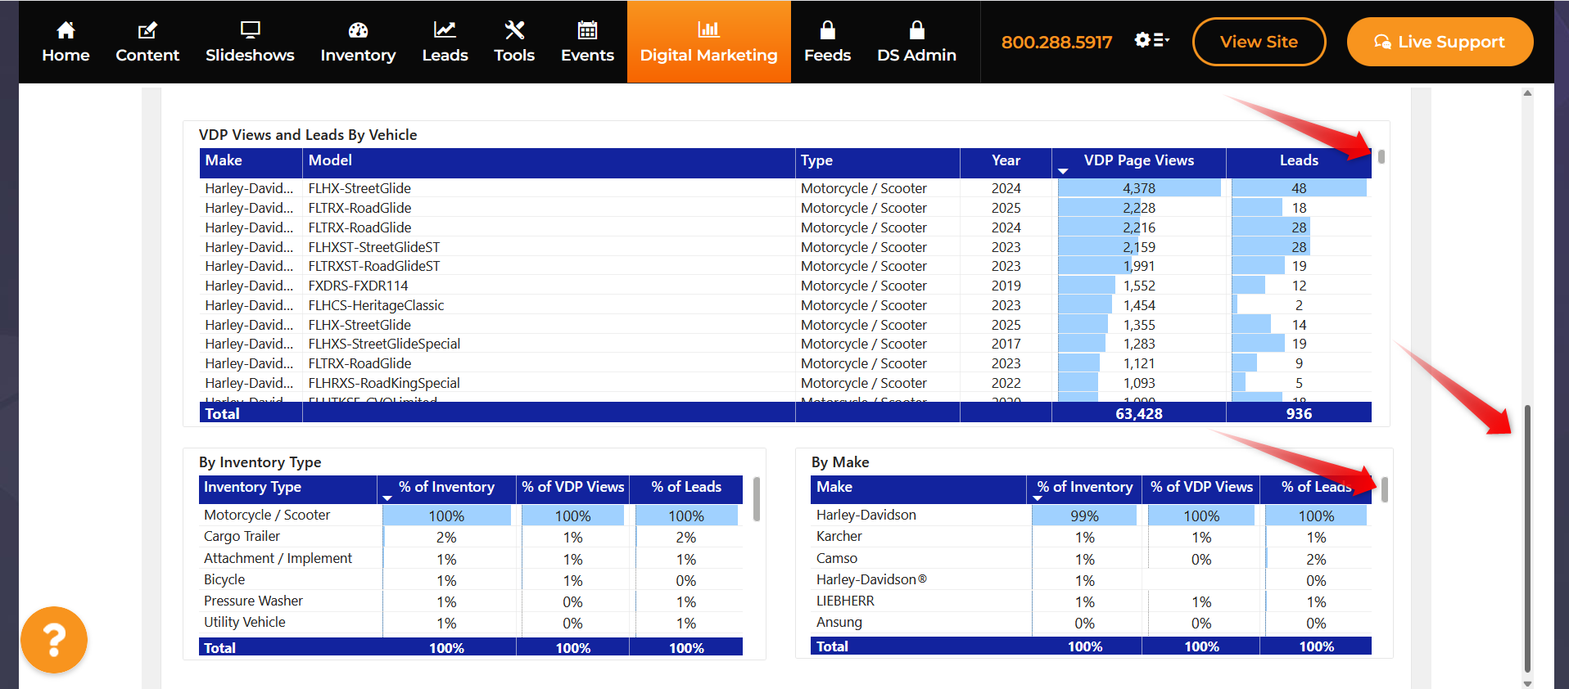
Task: Click the Karcher make row
Action: click(1092, 537)
